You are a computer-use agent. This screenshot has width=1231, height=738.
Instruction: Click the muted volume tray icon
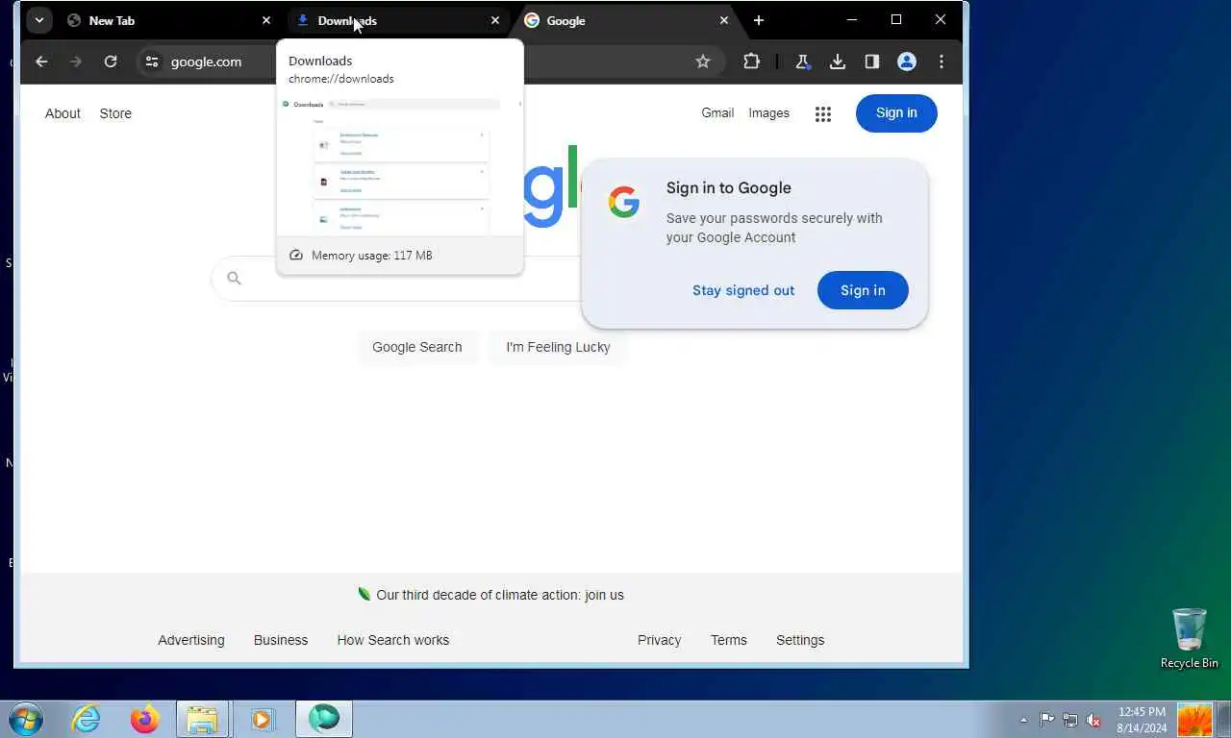(x=1093, y=720)
